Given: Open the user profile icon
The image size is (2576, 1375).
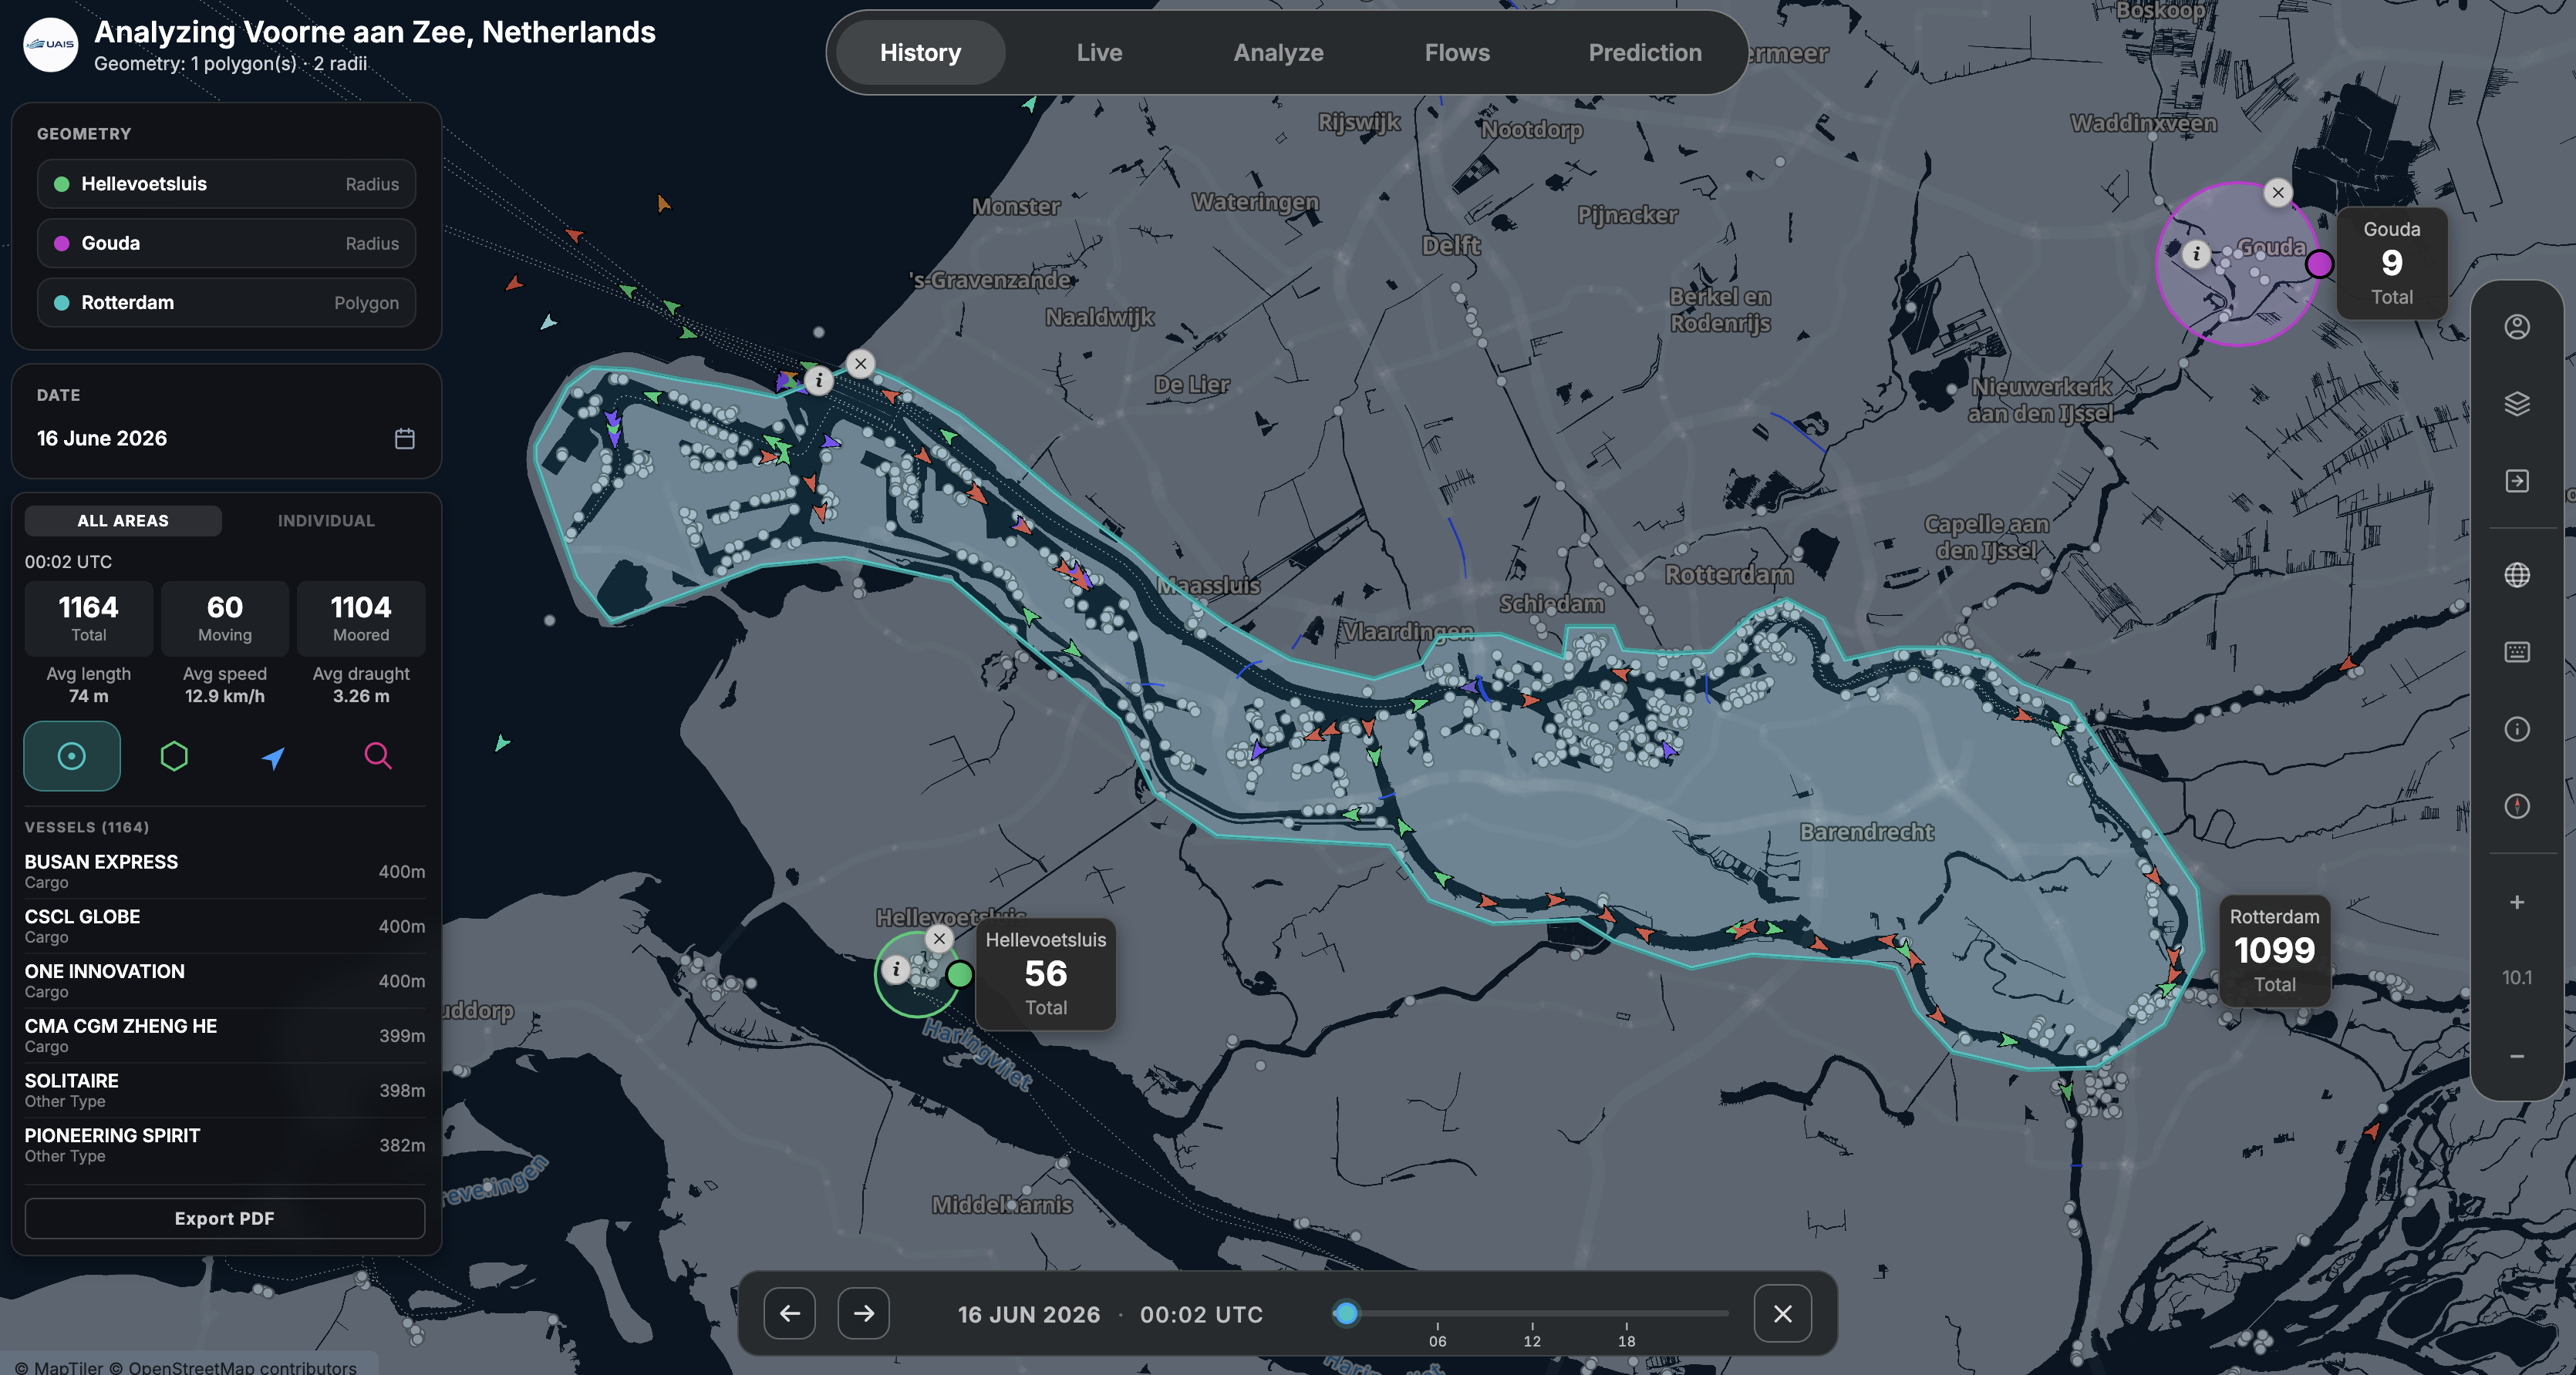Looking at the screenshot, I should (2517, 327).
